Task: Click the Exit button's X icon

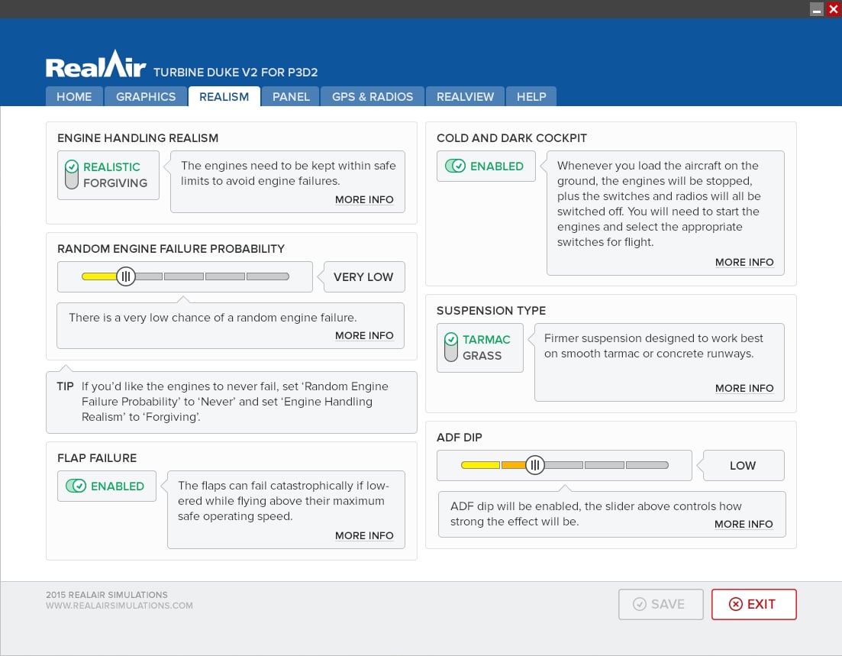Action: click(735, 604)
